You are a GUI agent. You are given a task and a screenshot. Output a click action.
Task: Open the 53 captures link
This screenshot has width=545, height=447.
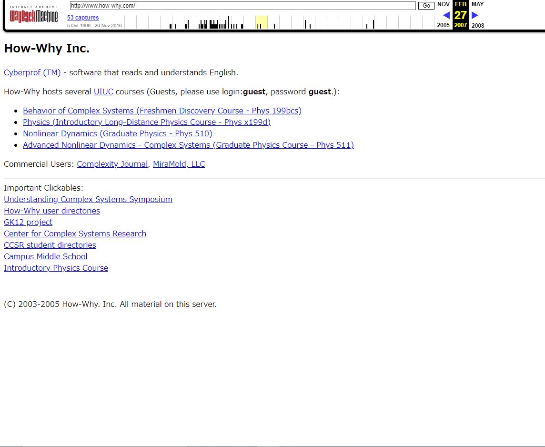click(x=83, y=18)
